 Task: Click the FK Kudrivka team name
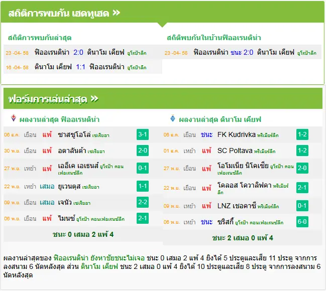[237, 134]
